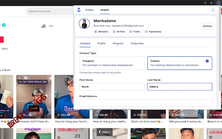The height and width of the screenshot is (139, 222).
Task: Click the red Follow button
Action: pyautogui.click(x=2, y=40)
